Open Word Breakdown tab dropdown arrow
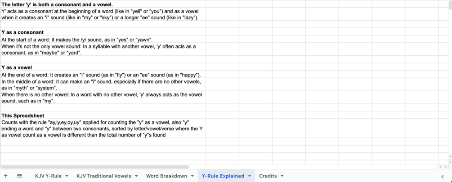The image size is (452, 182). [x=192, y=176]
